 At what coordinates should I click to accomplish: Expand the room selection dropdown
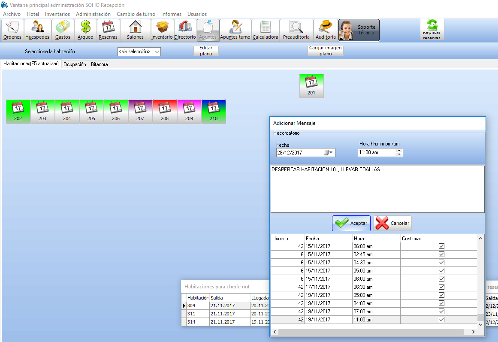[x=157, y=52]
